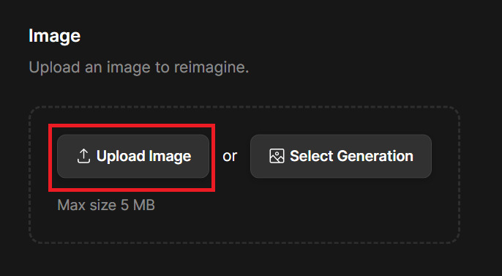Screen dimensions: 502x276
Task: Select the 'Max size 5 MB' hint text
Action: (106, 205)
